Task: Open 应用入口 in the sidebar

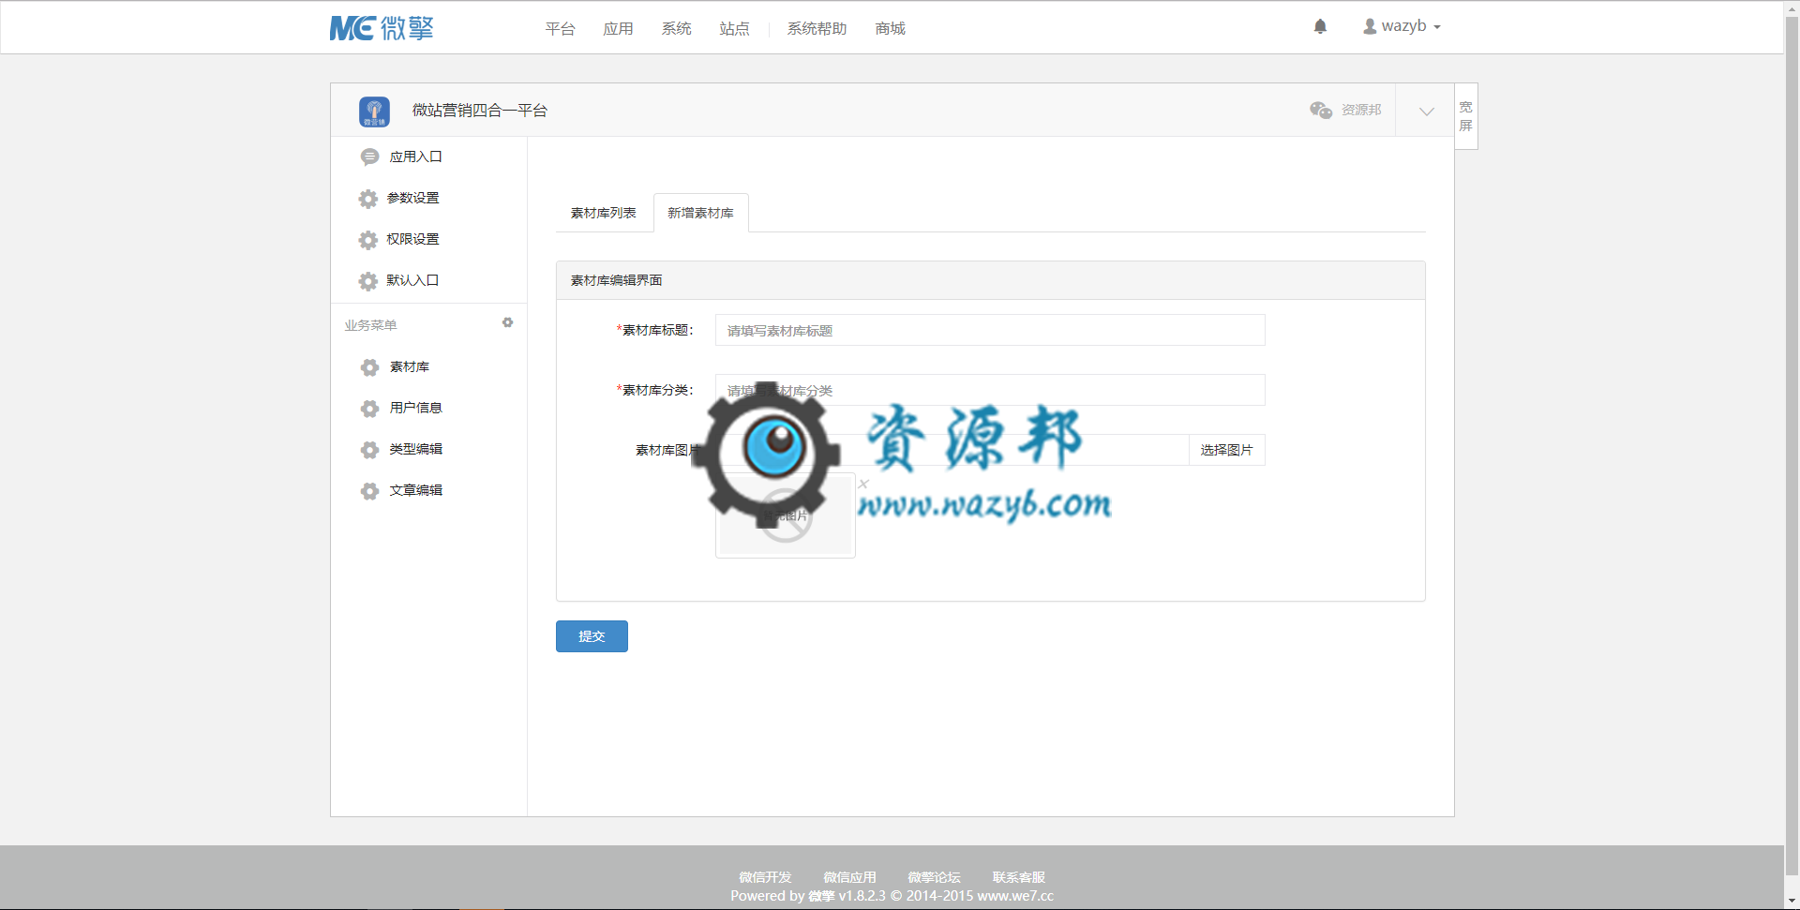Action: click(x=415, y=157)
